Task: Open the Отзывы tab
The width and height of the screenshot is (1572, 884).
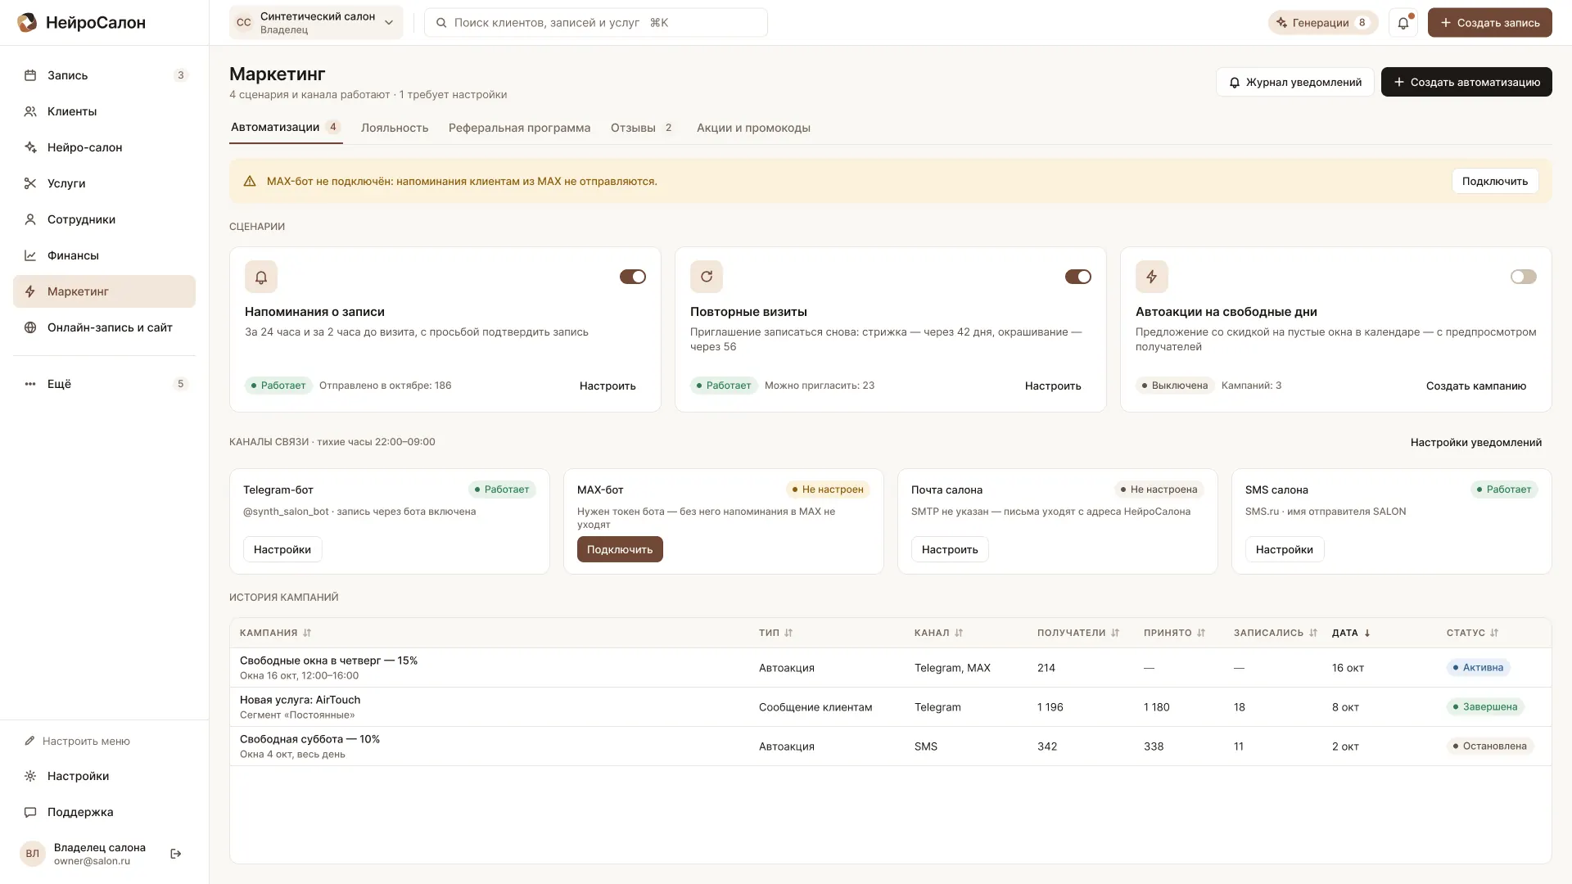Action: click(642, 128)
